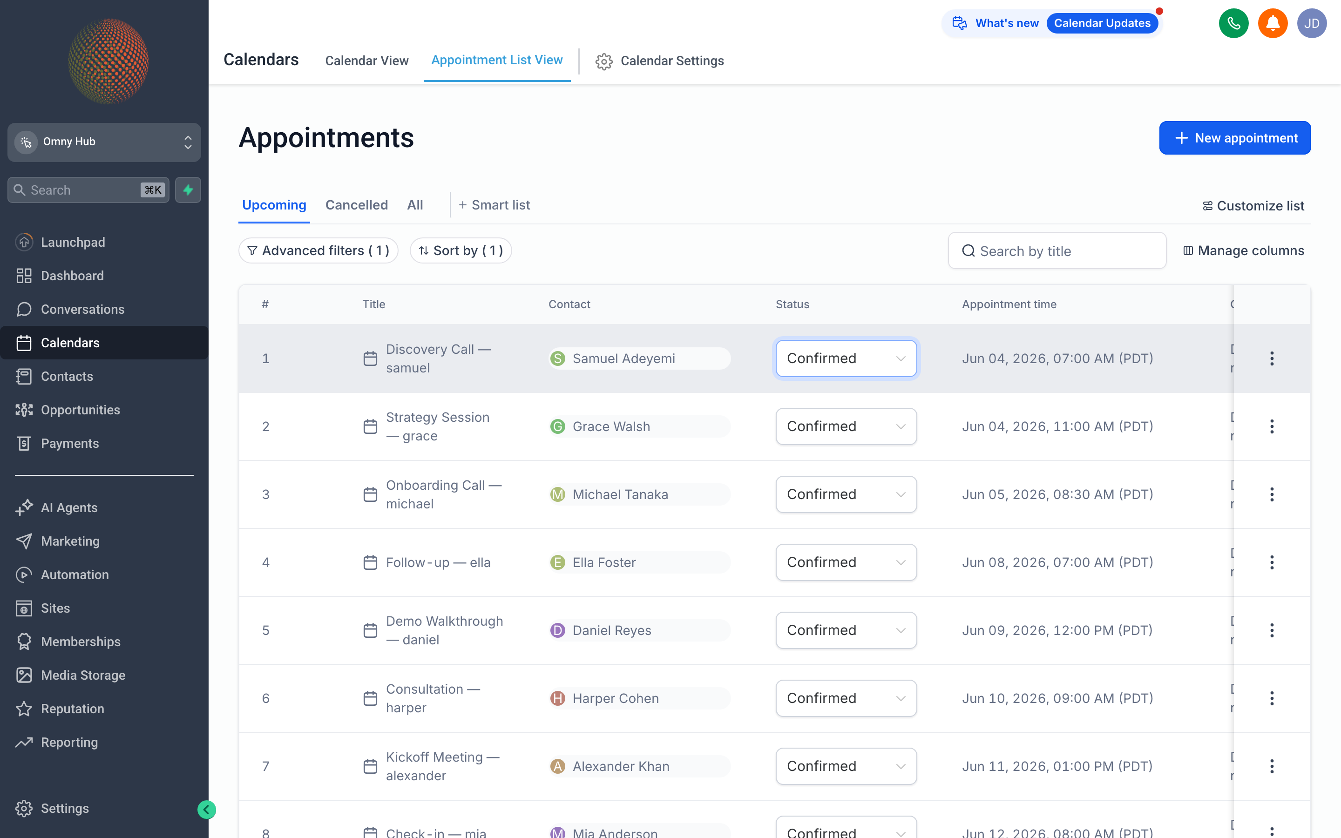The height and width of the screenshot is (838, 1341).
Task: Open the Sort by (1) options
Action: point(461,250)
